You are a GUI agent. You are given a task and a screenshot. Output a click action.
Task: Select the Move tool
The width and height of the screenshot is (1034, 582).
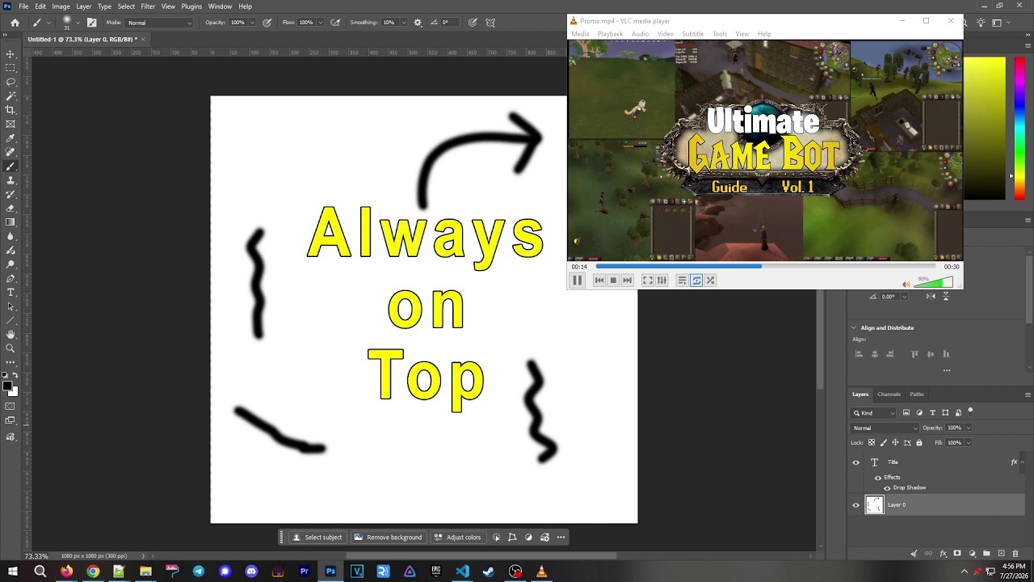pyautogui.click(x=11, y=54)
